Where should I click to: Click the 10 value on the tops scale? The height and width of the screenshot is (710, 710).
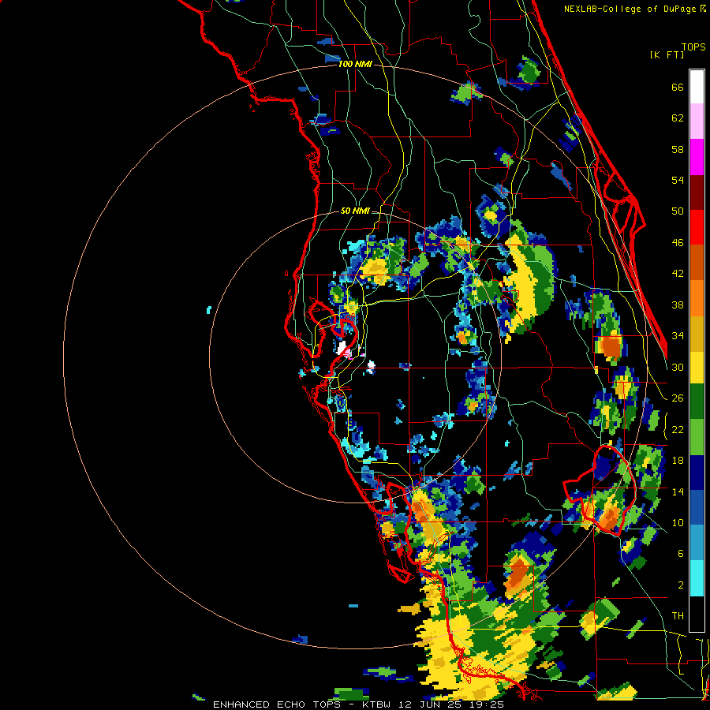678,522
